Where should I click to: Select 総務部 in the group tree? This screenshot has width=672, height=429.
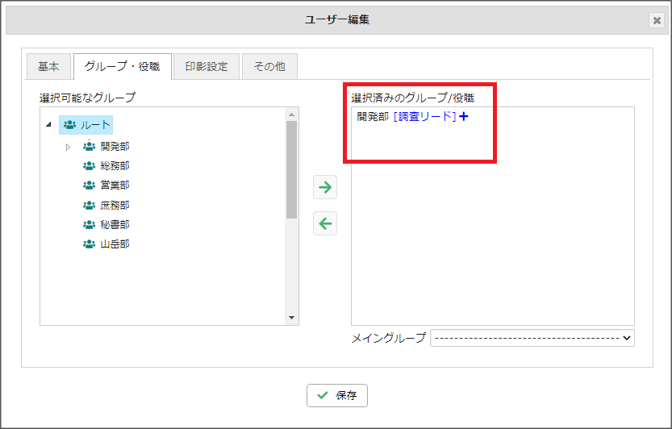115,166
